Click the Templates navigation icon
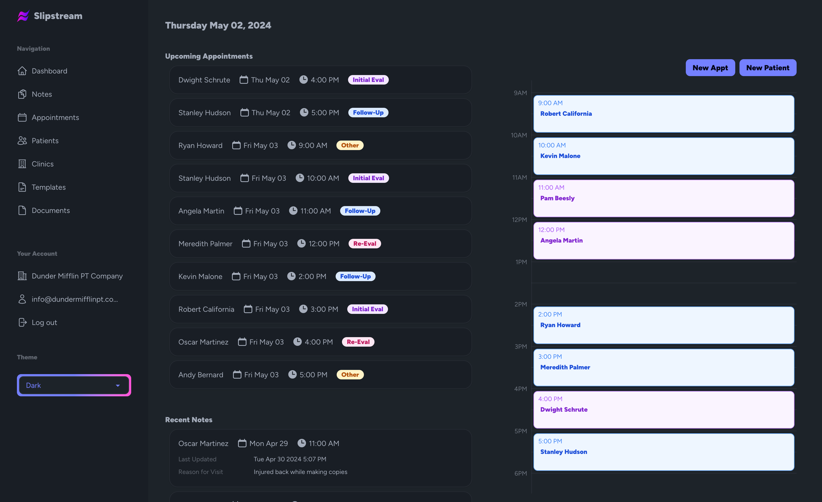 tap(22, 187)
